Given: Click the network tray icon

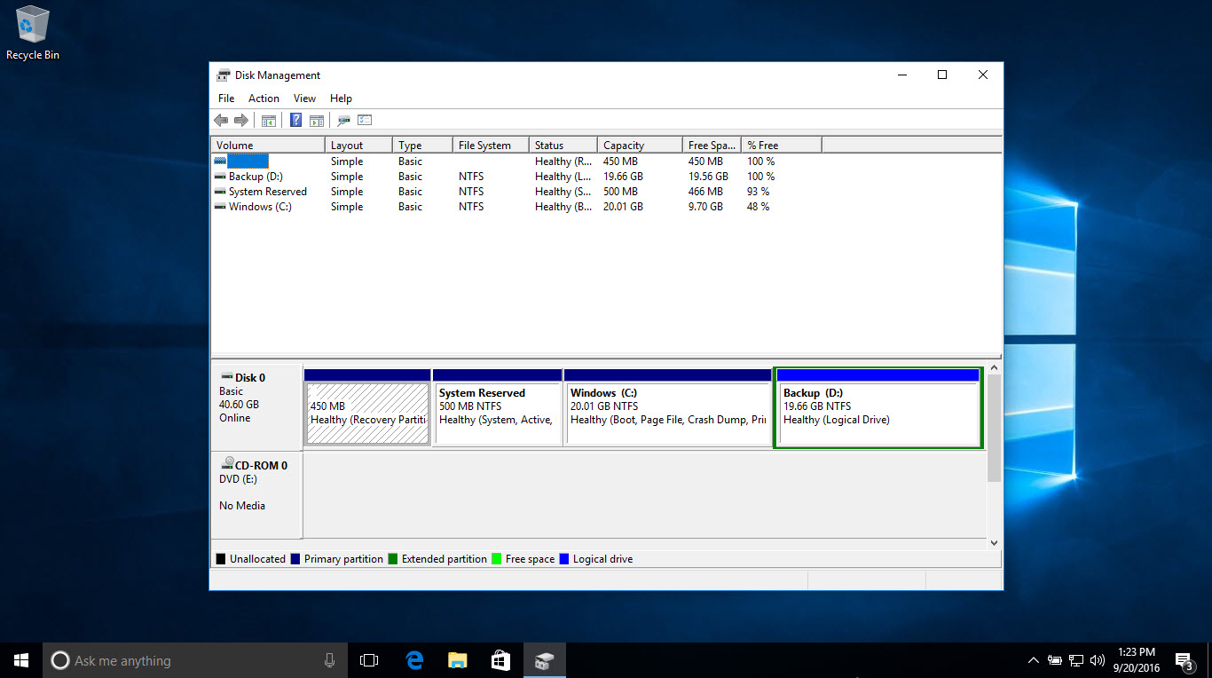Looking at the screenshot, I should pyautogui.click(x=1076, y=660).
